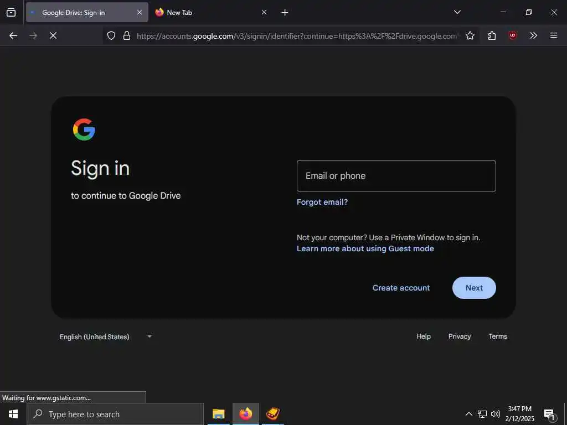Close the Google Drive Sign-in tab
The height and width of the screenshot is (425, 567).
pyautogui.click(x=140, y=12)
